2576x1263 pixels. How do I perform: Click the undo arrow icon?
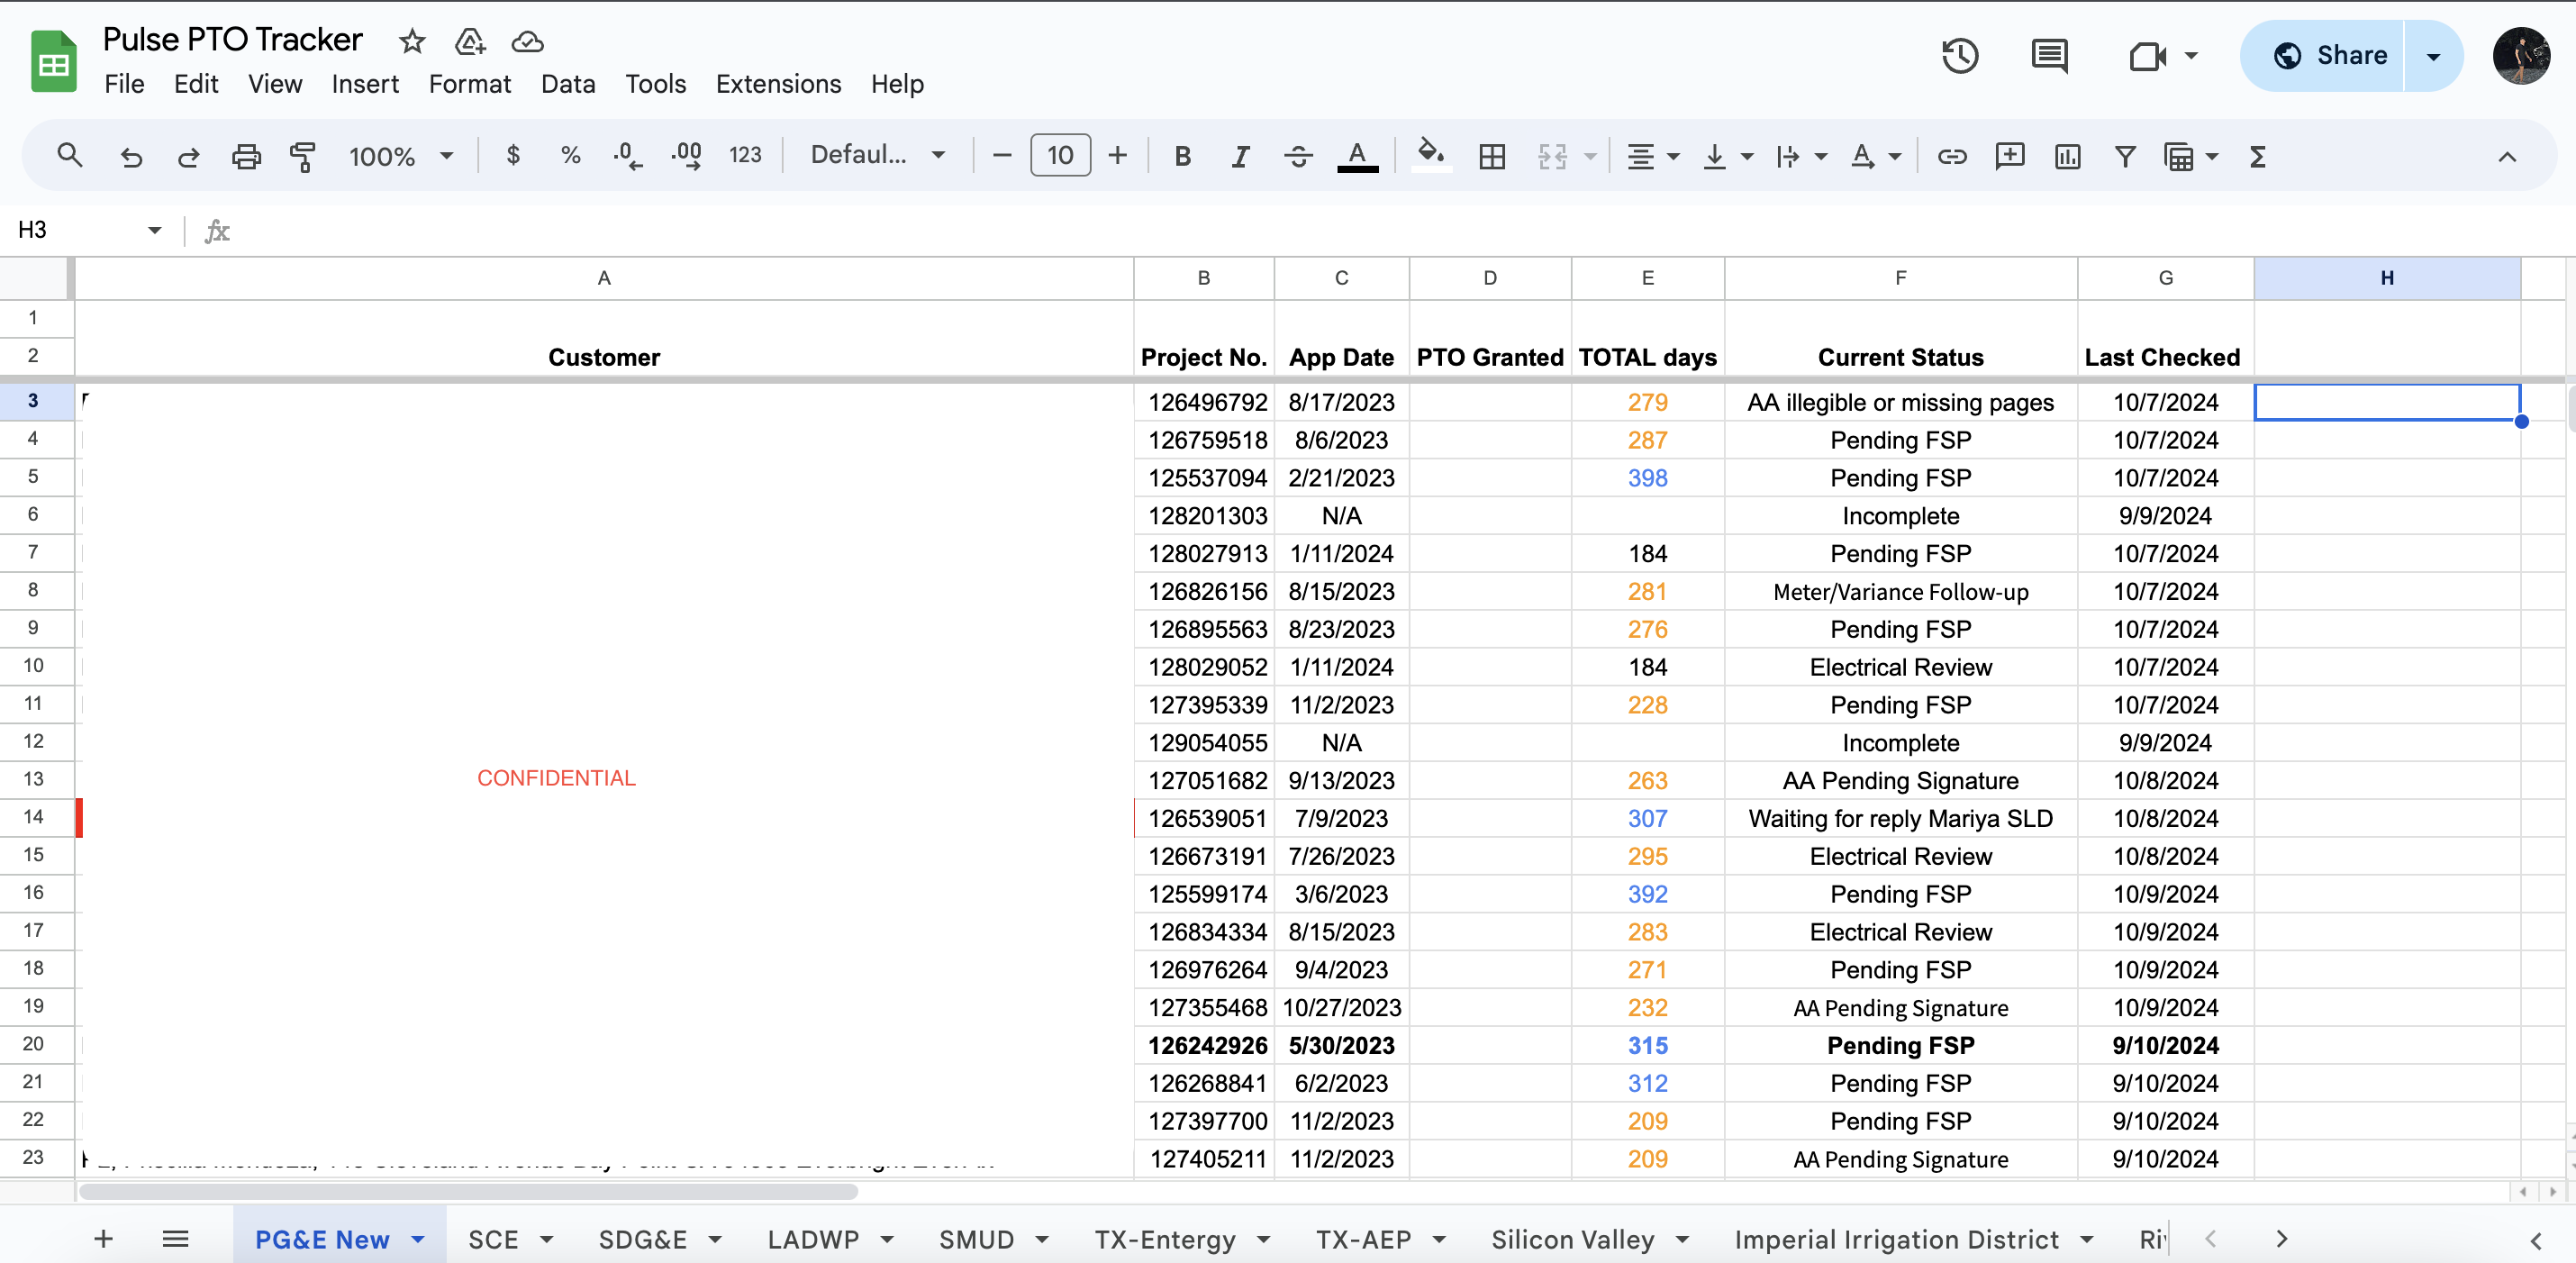point(131,155)
